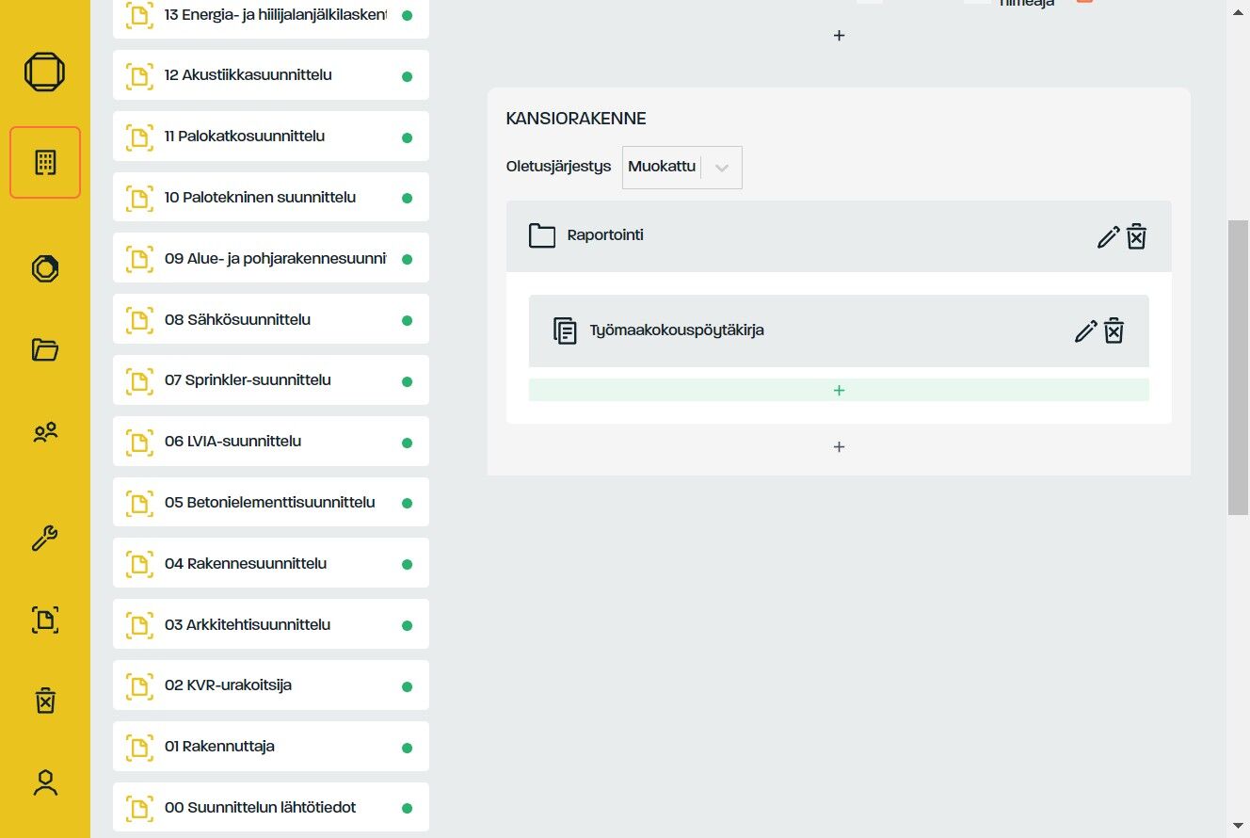The width and height of the screenshot is (1250, 838).
Task: Edit Työmaakokouspöytäkirja with pencil icon
Action: (1086, 330)
